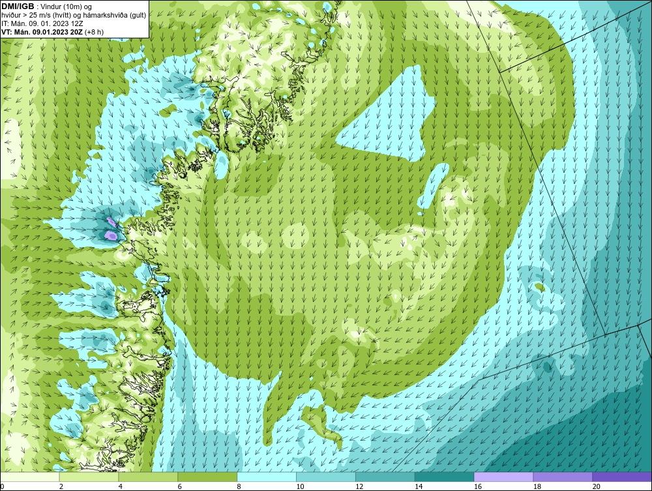Click the legend scale label '10'
Image resolution: width=652 pixels, height=491 pixels.
300,486
